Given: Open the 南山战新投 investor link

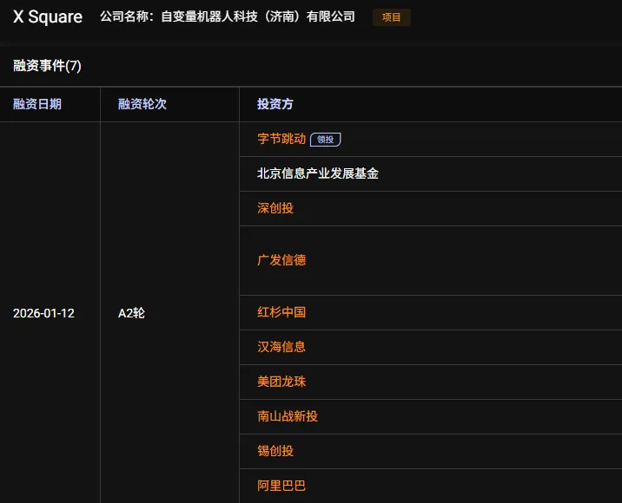Looking at the screenshot, I should pyautogui.click(x=288, y=416).
